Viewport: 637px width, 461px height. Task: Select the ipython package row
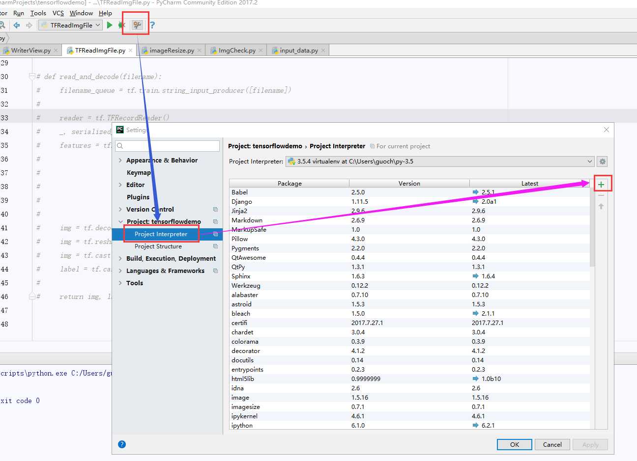point(409,426)
